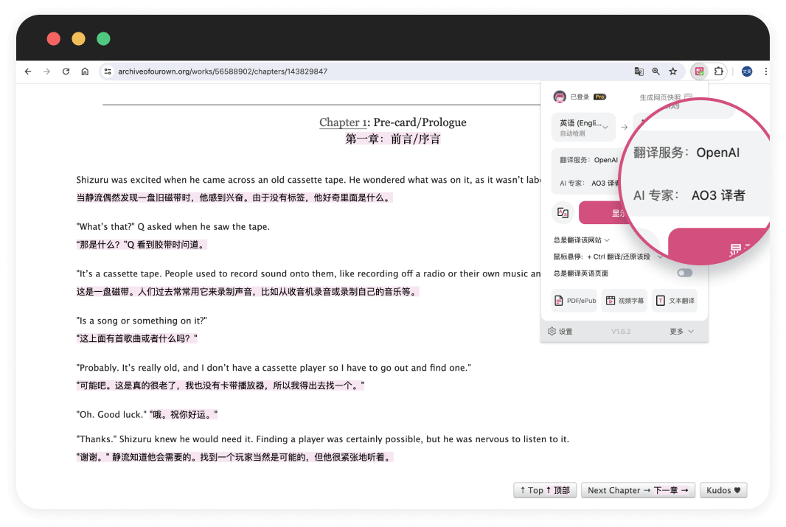786x527 pixels.
Task: Reload the page
Action: (66, 71)
